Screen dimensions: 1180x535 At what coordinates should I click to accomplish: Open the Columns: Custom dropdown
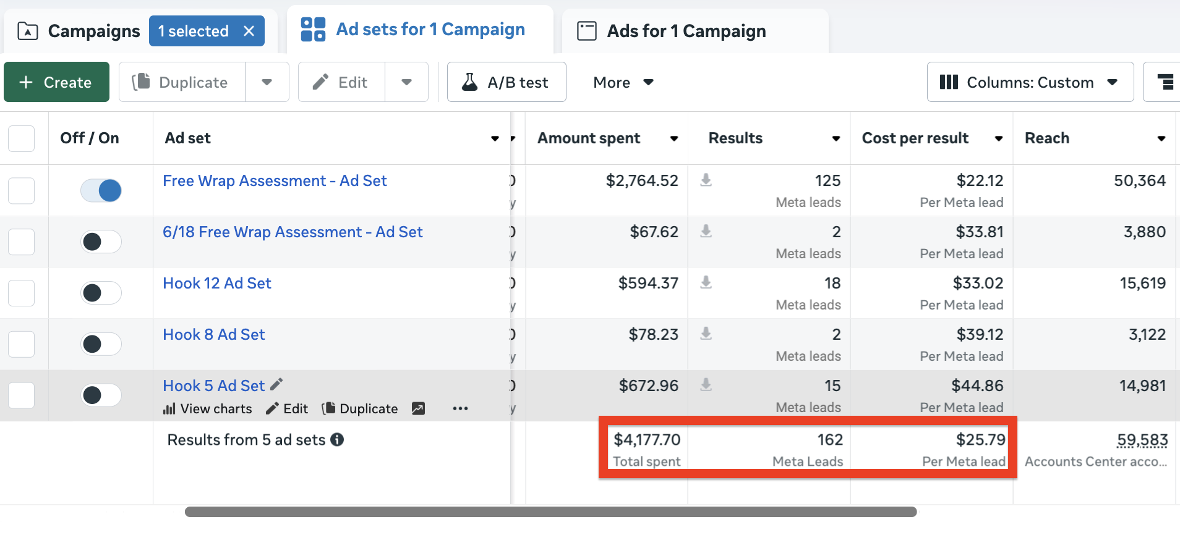1030,82
